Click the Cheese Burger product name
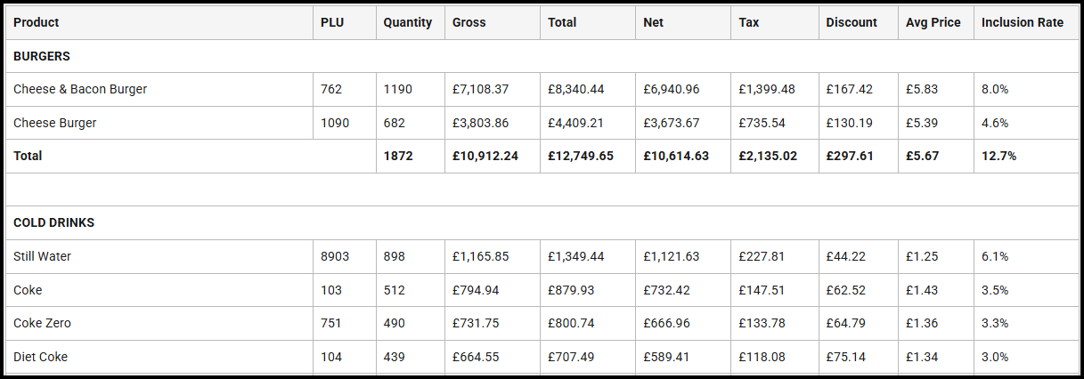 click(55, 123)
